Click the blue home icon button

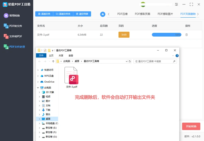point(103,14)
